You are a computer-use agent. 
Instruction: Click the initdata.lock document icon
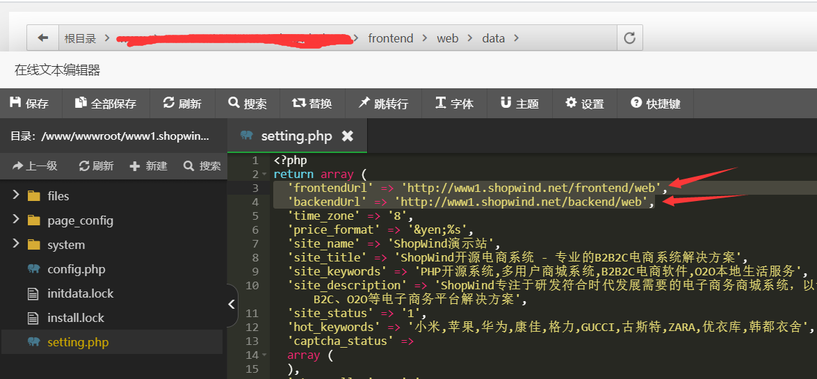point(33,294)
